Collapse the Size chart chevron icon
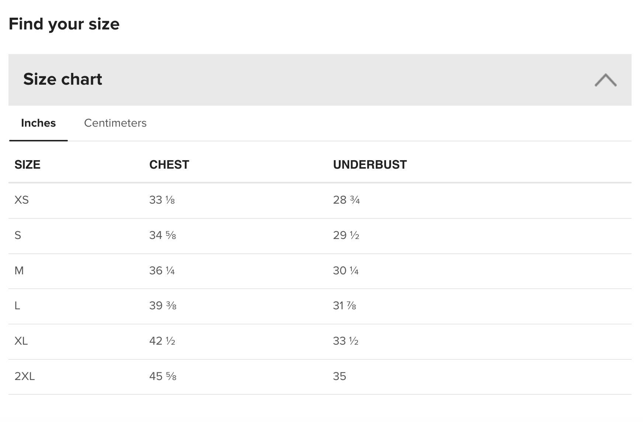643x422 pixels. [605, 80]
